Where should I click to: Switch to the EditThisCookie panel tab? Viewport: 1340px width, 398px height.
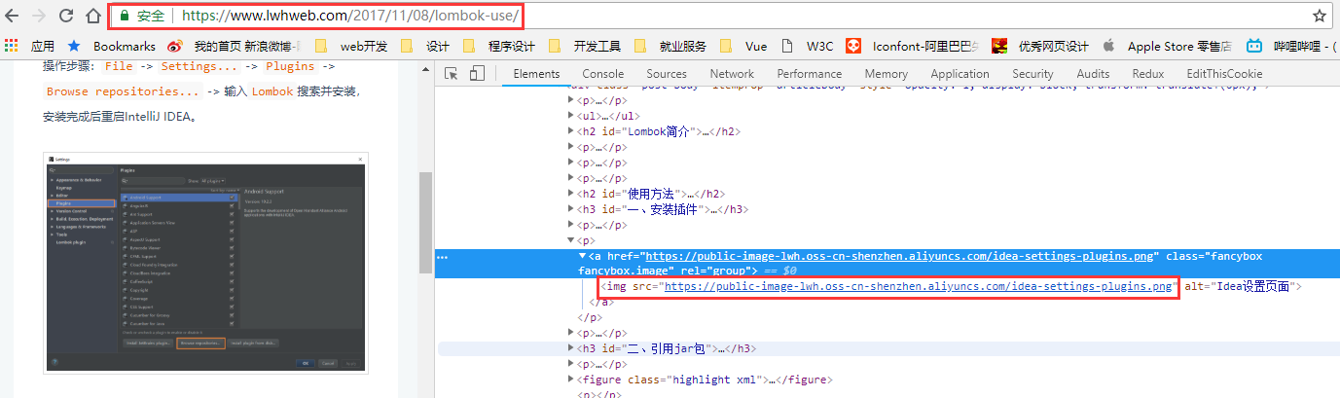(x=1224, y=74)
